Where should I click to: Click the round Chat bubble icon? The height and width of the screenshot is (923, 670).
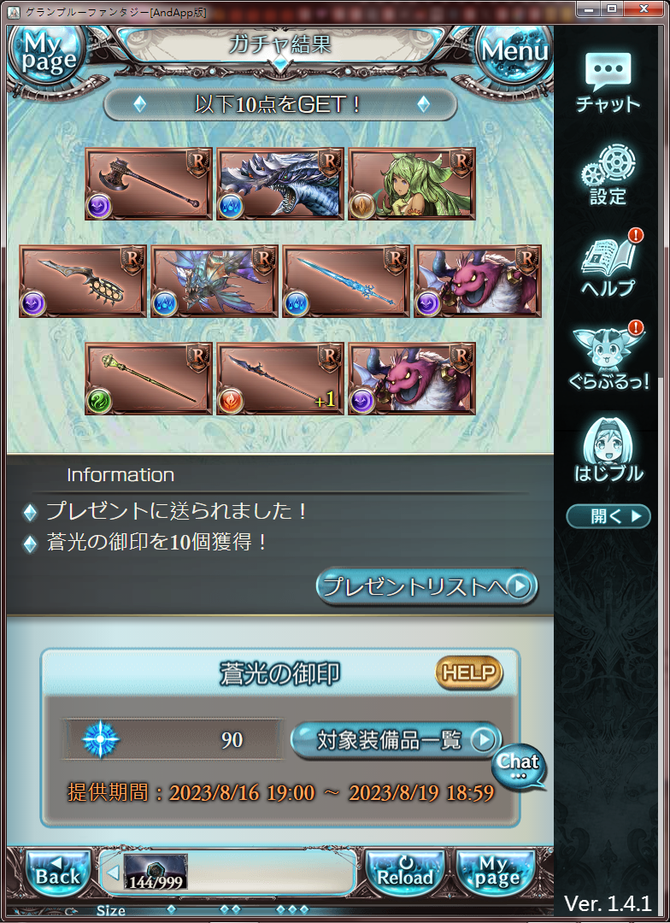(518, 766)
